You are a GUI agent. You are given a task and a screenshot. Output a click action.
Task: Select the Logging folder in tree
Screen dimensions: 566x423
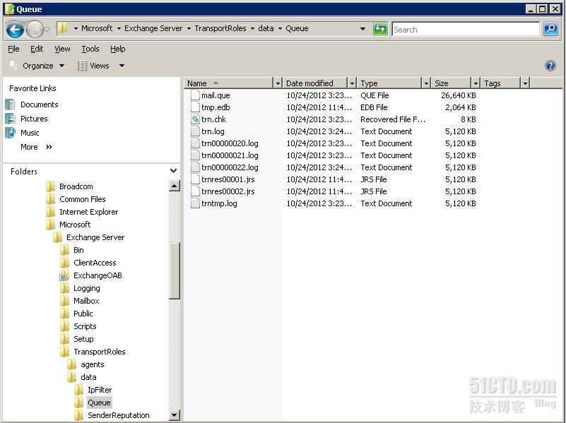[x=87, y=288]
